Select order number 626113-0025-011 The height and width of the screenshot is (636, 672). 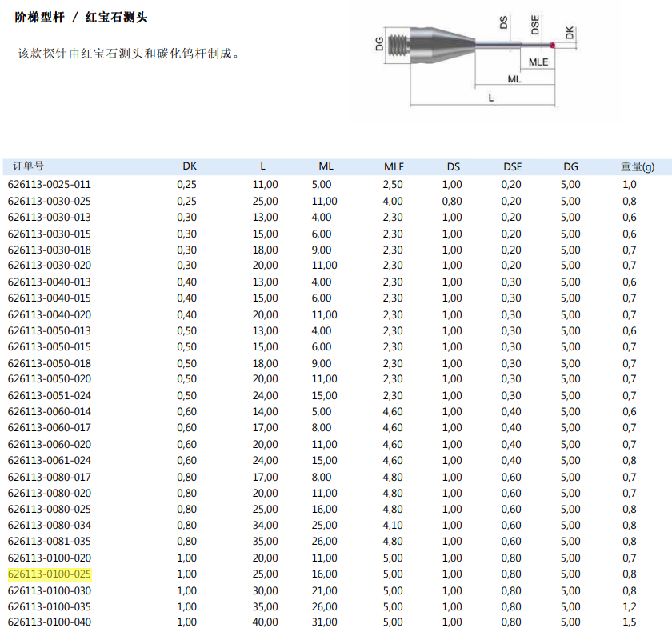point(50,185)
